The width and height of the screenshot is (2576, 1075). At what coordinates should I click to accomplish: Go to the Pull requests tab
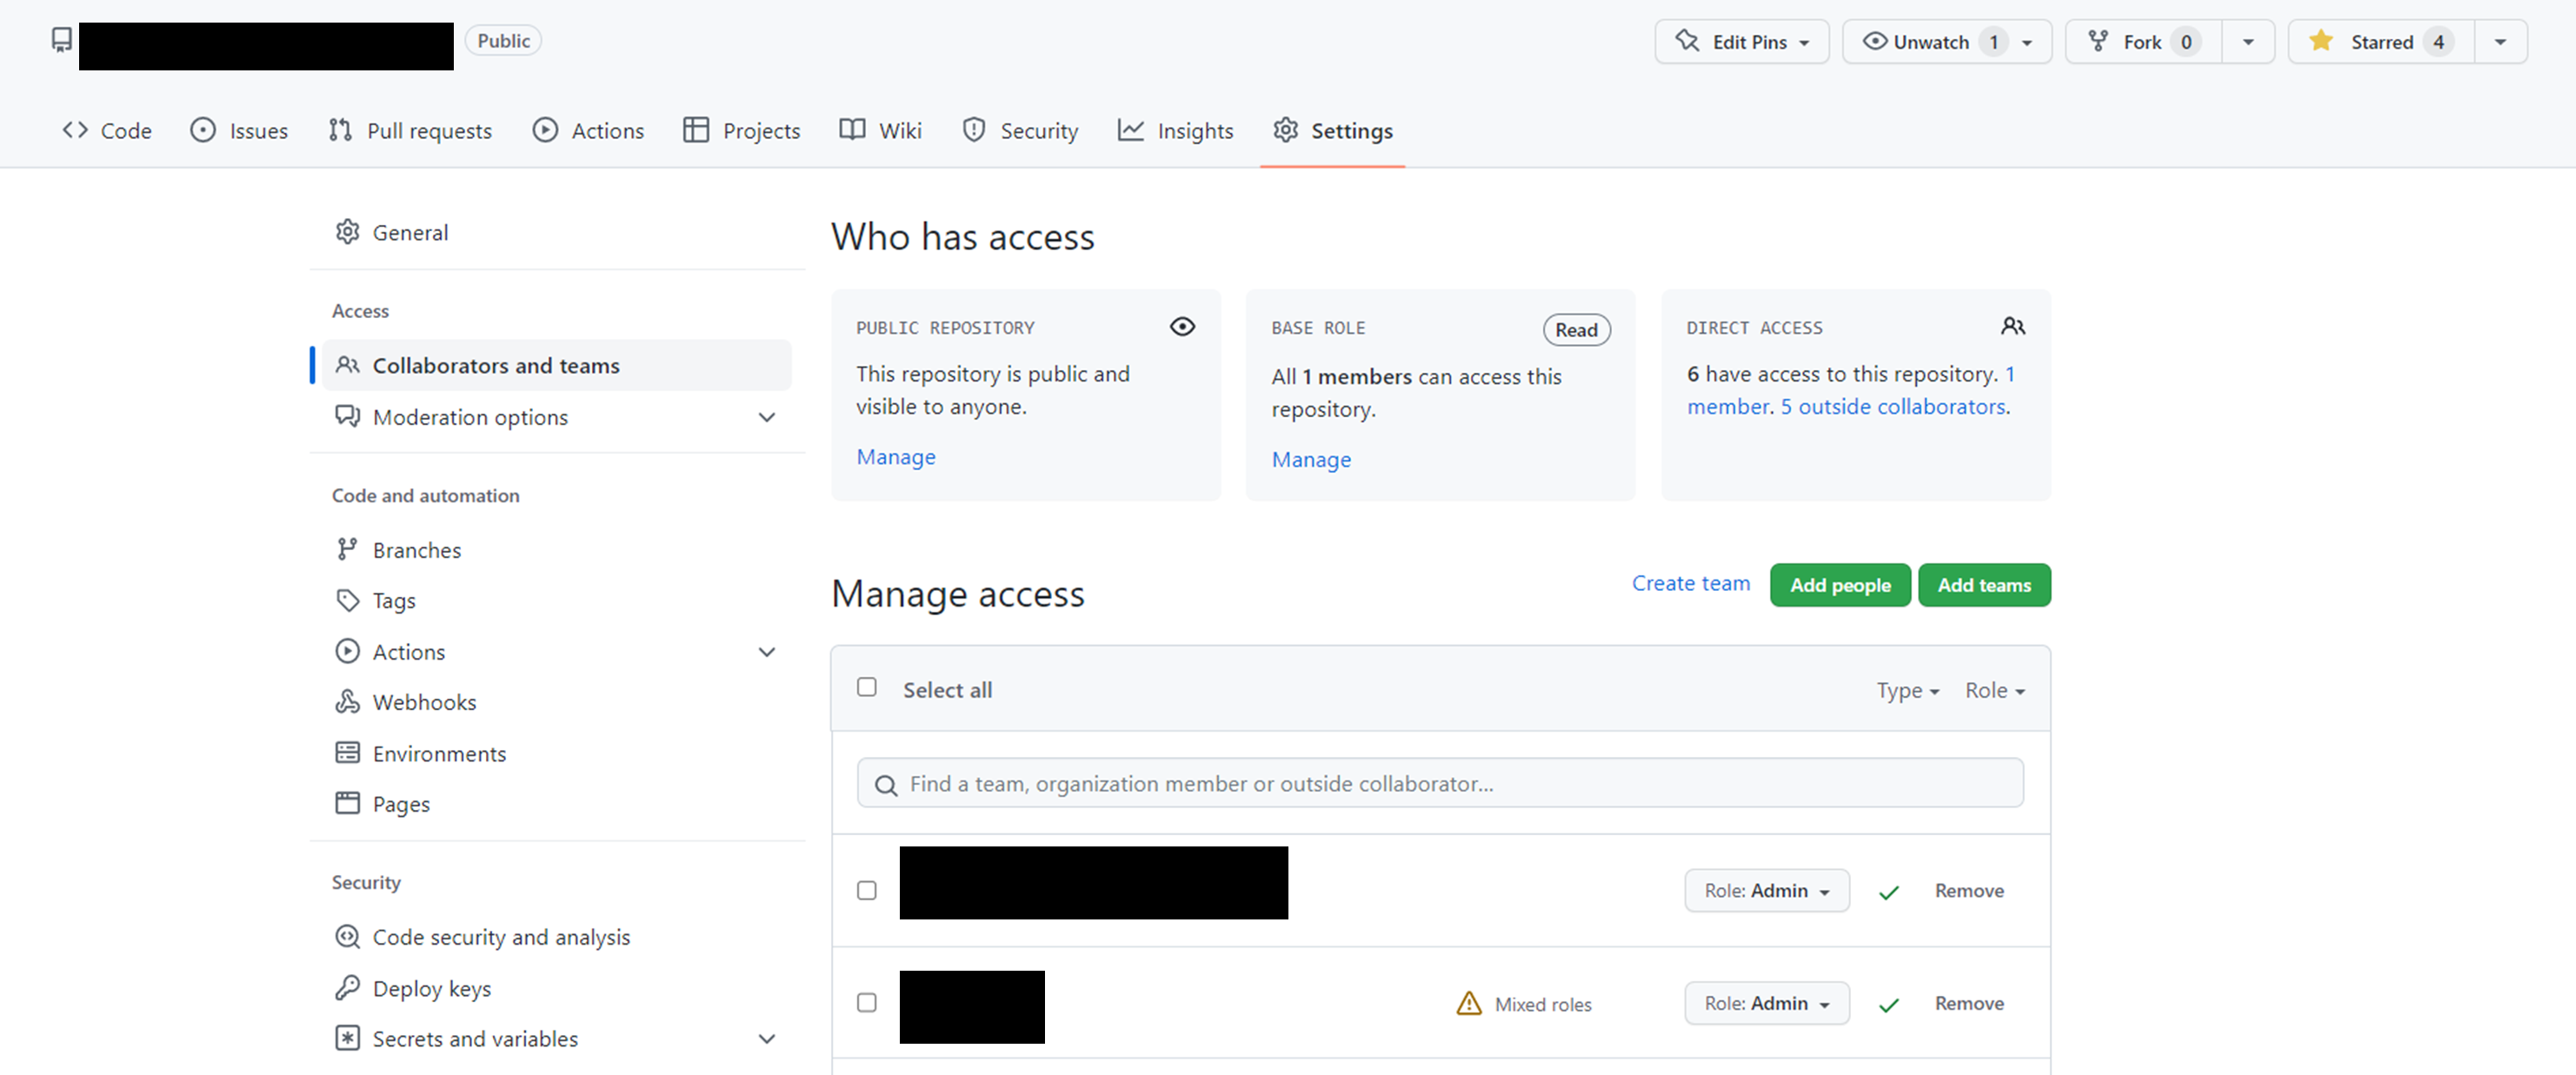(410, 130)
